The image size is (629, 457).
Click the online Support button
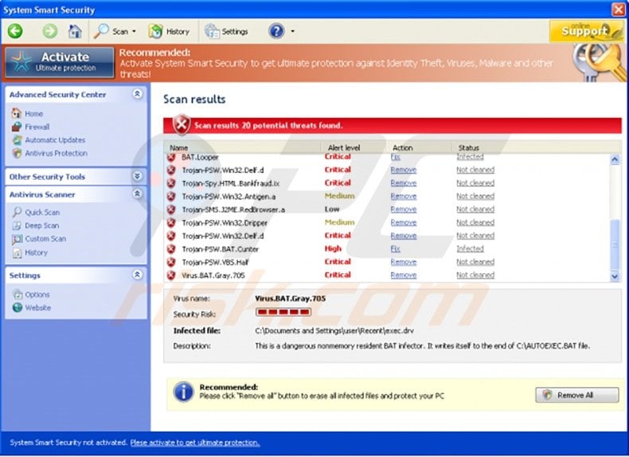586,31
